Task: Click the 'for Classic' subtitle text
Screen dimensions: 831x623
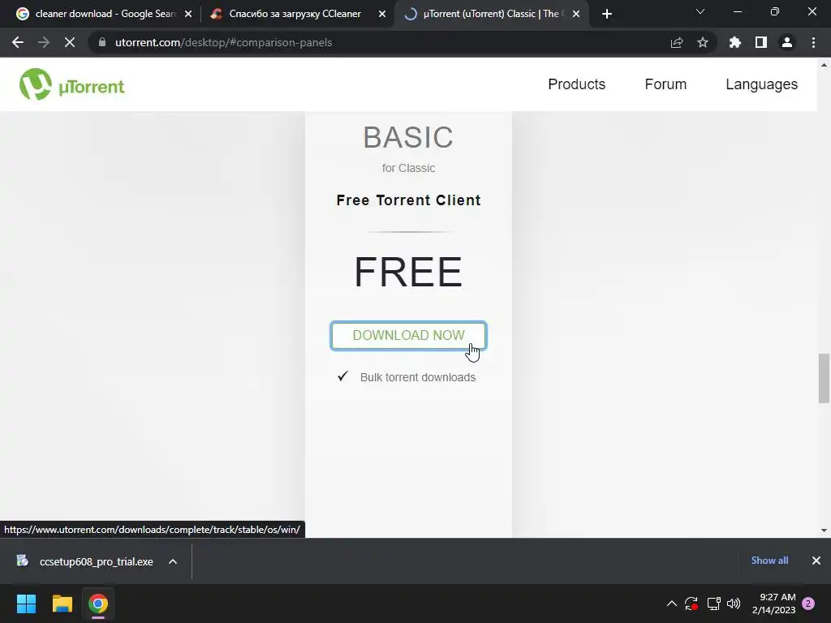Action: 409,168
